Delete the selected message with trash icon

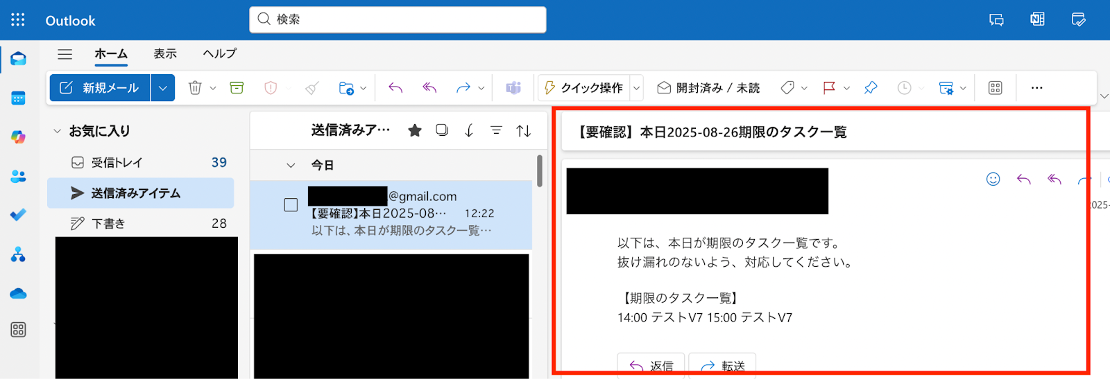pyautogui.click(x=195, y=88)
